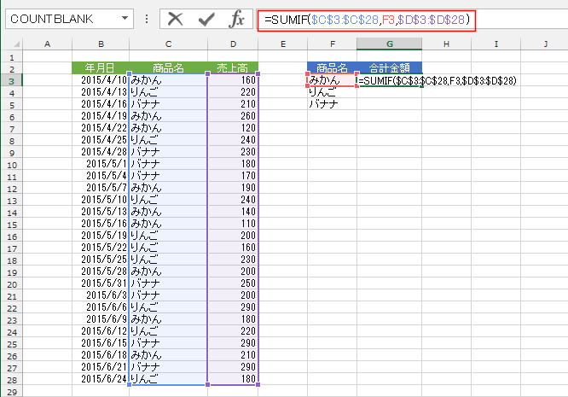Select column C header
Screen dimensions: 568x397
click(x=168, y=44)
